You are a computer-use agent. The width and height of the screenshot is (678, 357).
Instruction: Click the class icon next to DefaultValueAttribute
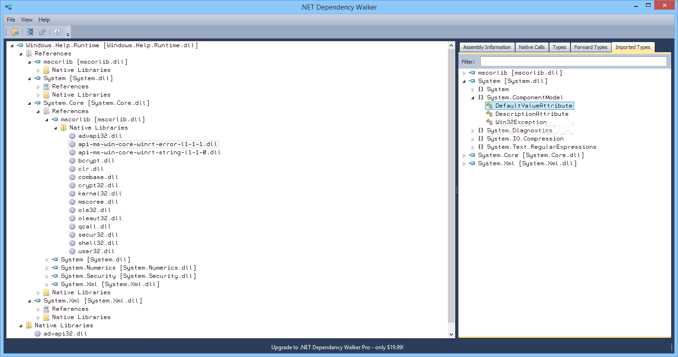click(x=490, y=106)
